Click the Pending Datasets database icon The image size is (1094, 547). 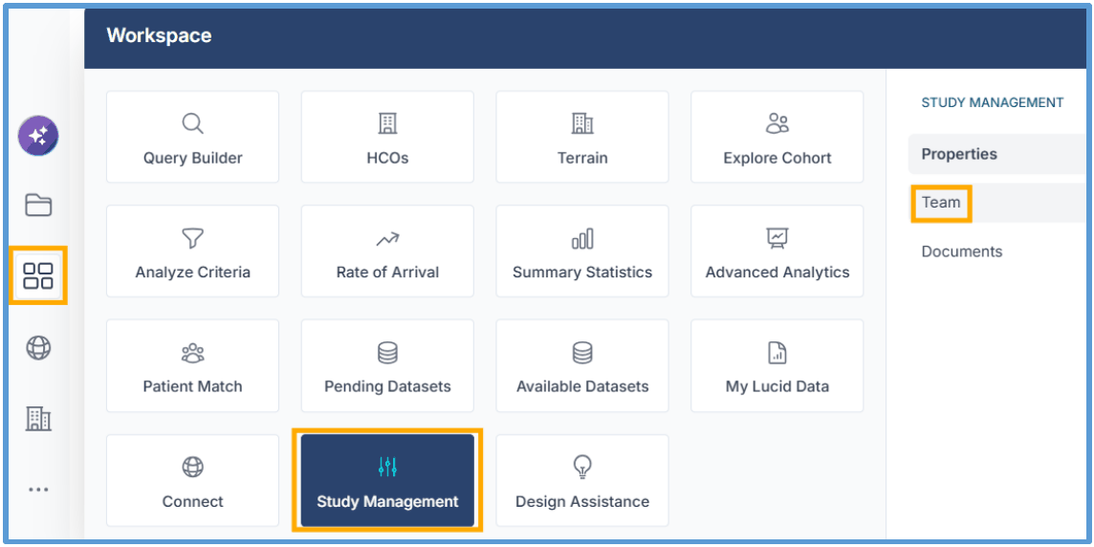387,353
